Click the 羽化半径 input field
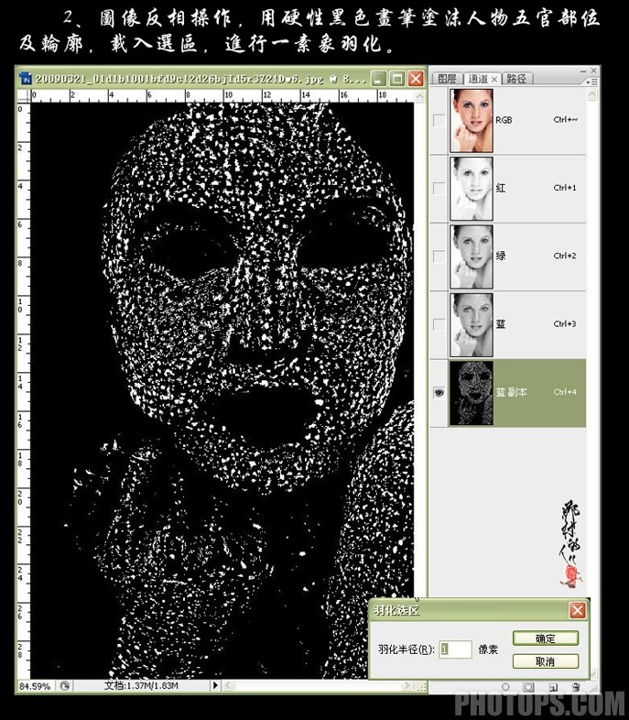Viewport: 629px width, 720px height. 455,649
